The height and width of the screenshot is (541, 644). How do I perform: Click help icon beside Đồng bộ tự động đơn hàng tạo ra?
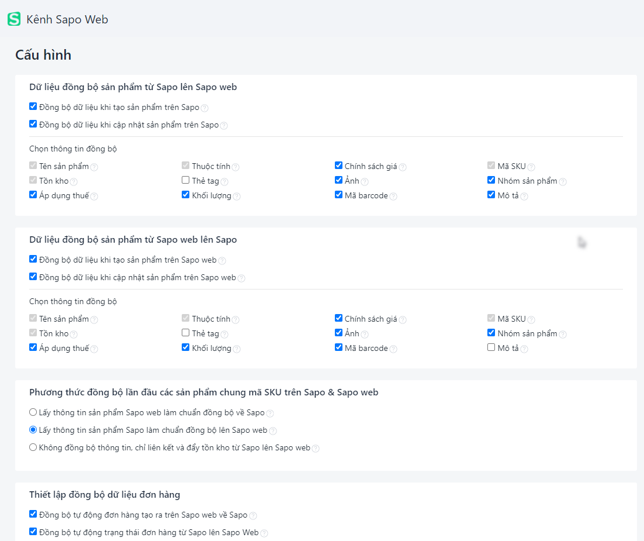253,516
